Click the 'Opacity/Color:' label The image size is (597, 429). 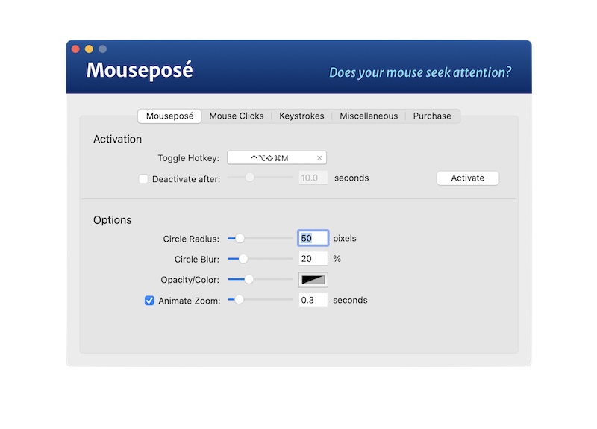190,281
